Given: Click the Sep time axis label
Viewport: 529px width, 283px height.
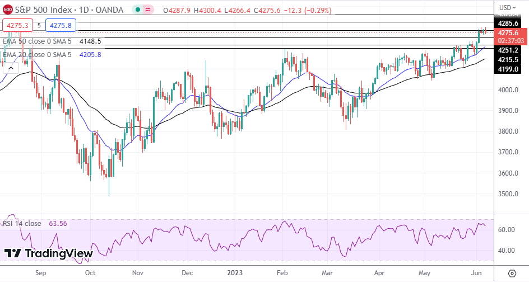Looking at the screenshot, I should [40, 272].
